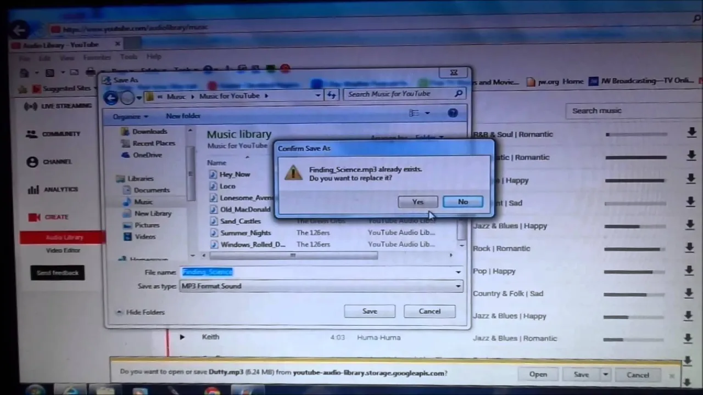Open browser Help menu
703x395 pixels.
pos(154,57)
